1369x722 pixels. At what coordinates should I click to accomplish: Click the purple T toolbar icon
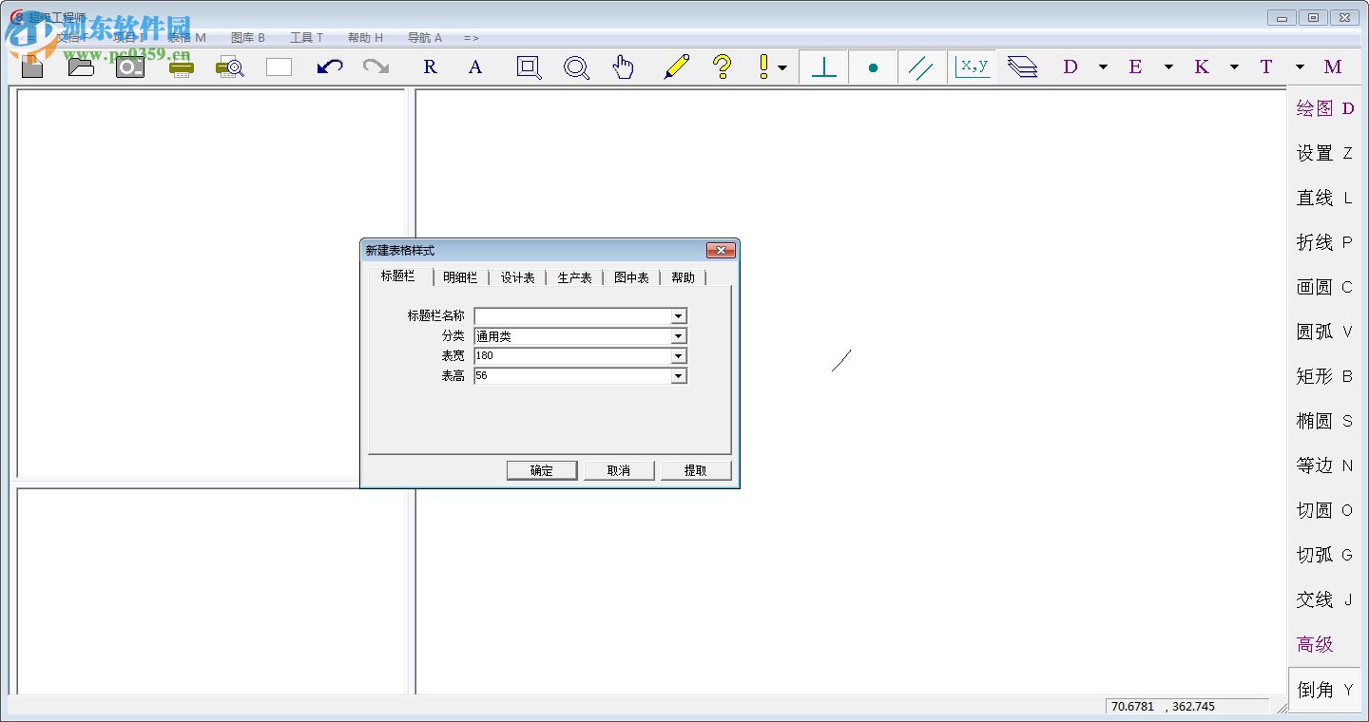1266,66
